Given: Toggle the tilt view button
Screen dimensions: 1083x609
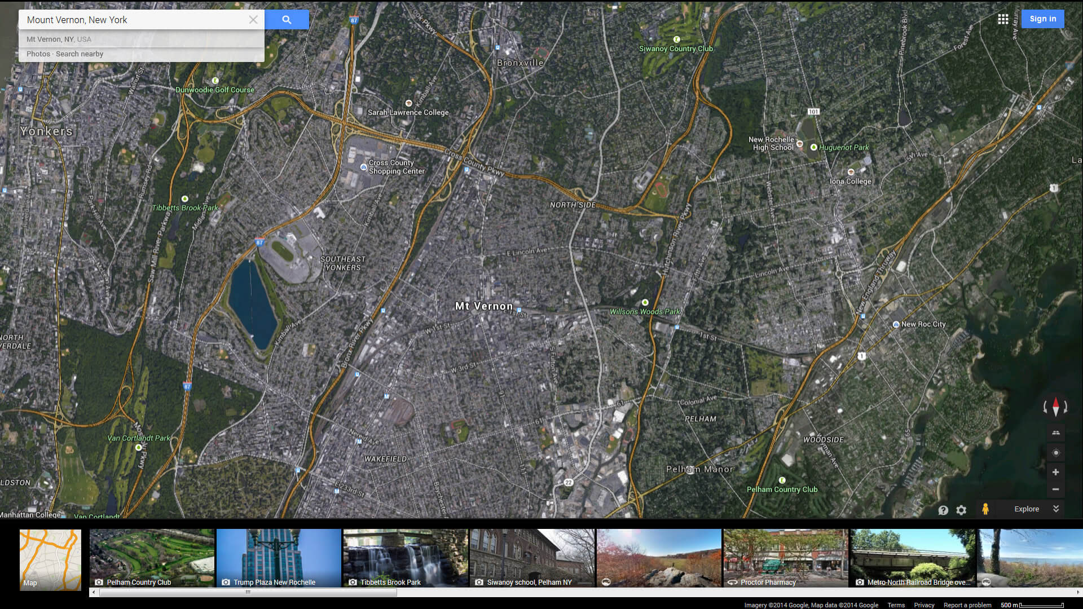Looking at the screenshot, I should tap(1055, 433).
